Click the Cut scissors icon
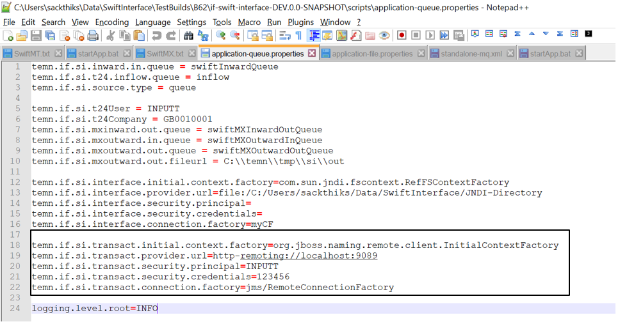Screen dimensions: 627x324 coord(109,35)
